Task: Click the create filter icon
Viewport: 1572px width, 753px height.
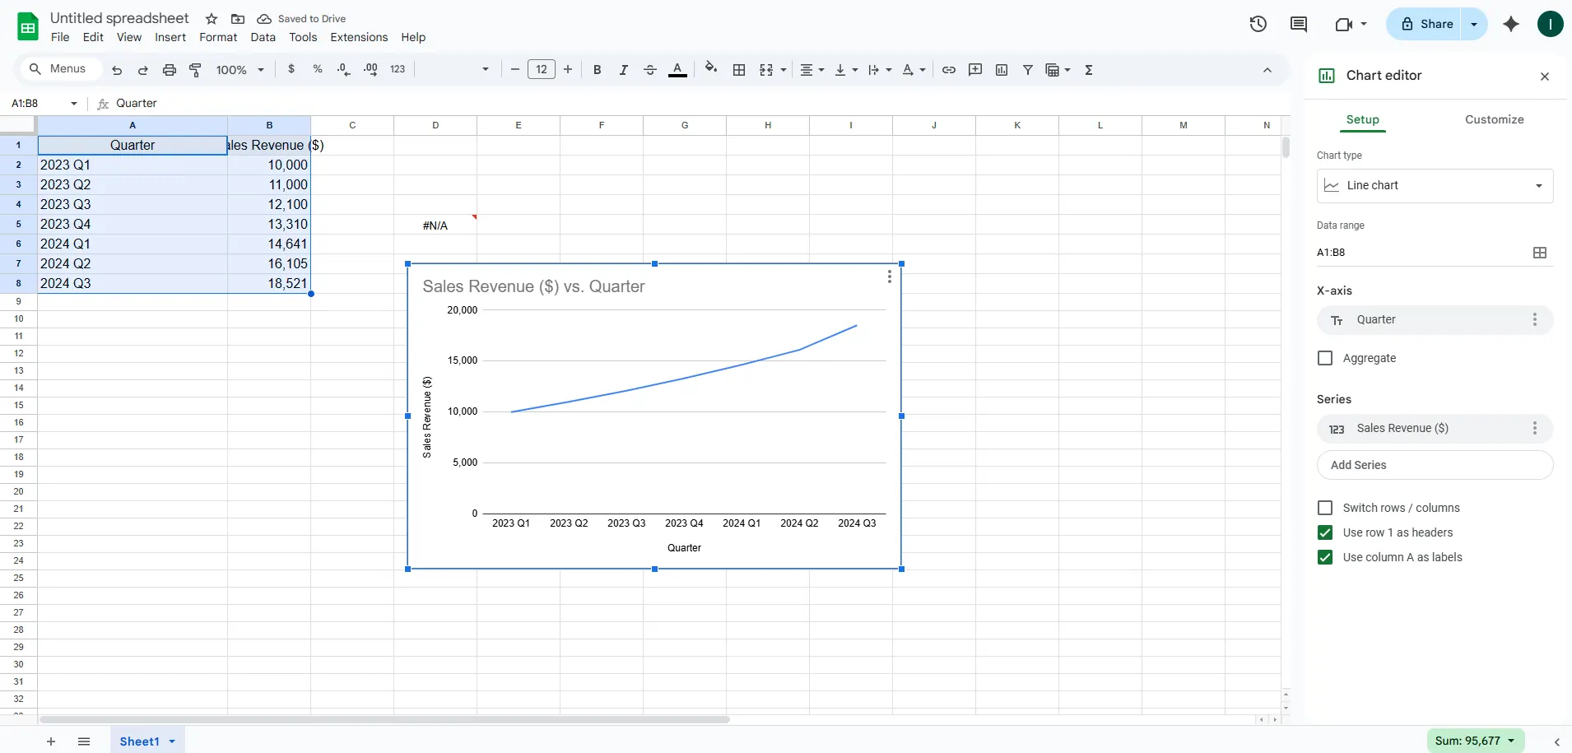Action: click(x=1028, y=70)
